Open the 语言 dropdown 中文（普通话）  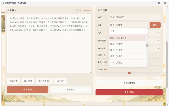(x=135, y=17)
